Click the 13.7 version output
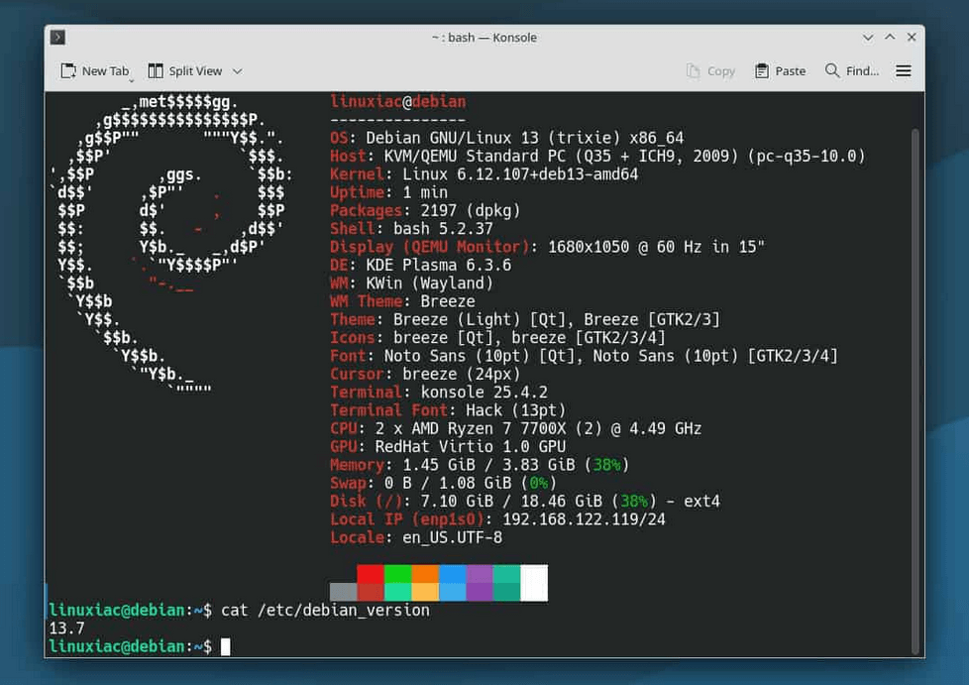This screenshot has width=969, height=685. click(66, 628)
